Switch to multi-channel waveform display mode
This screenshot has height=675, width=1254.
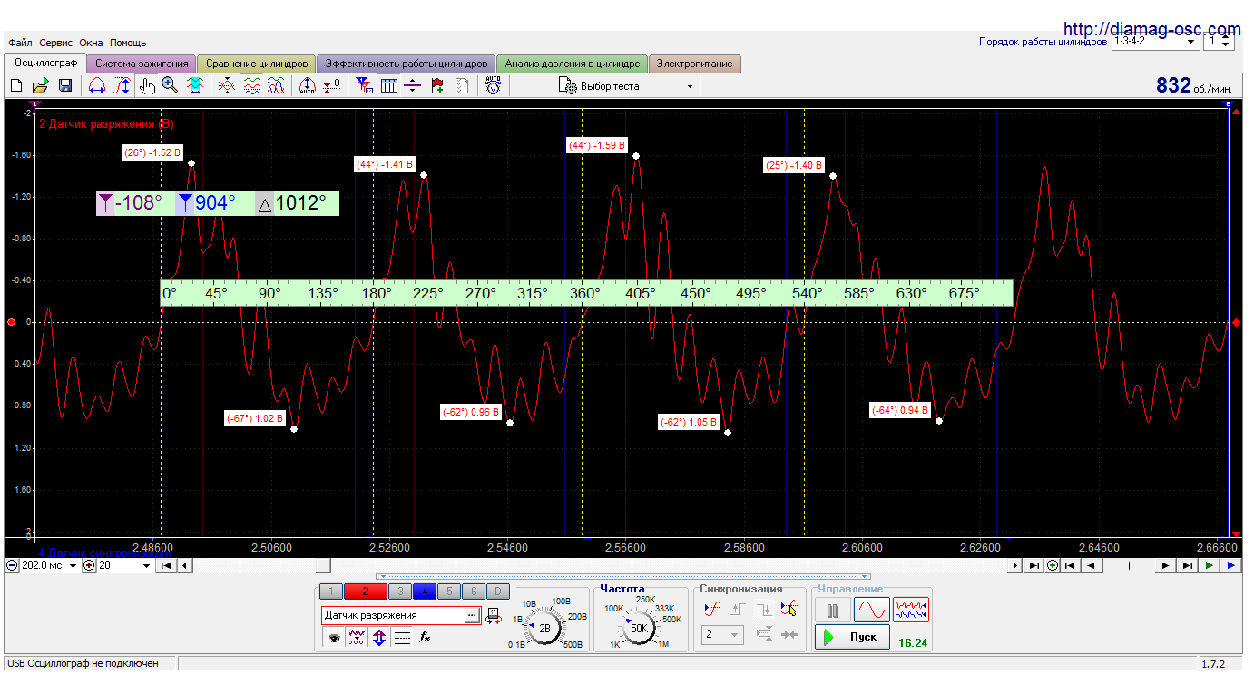911,610
